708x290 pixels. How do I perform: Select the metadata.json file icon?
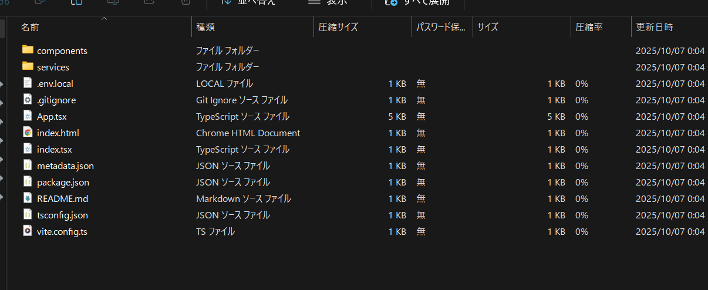[28, 165]
